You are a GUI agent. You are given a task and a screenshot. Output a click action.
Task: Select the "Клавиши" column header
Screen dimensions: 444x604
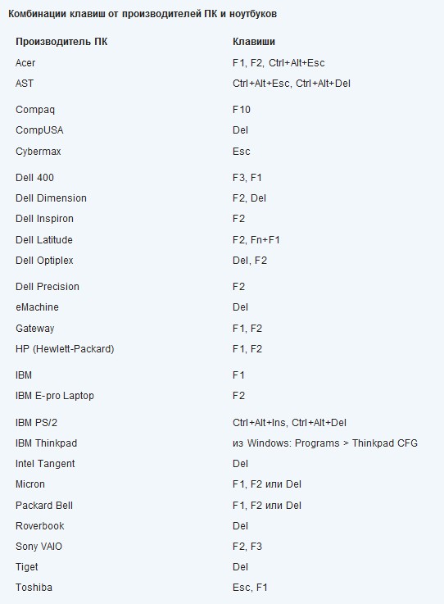click(x=253, y=42)
